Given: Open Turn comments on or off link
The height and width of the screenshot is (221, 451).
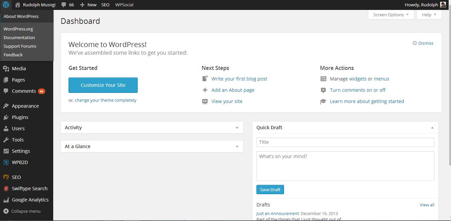Looking at the screenshot, I should (358, 90).
